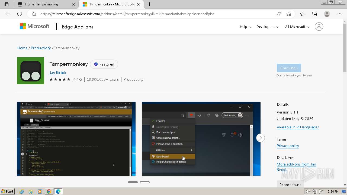The width and height of the screenshot is (347, 195).
Task: Expand the All Microsoft dropdown
Action: pos(297,27)
